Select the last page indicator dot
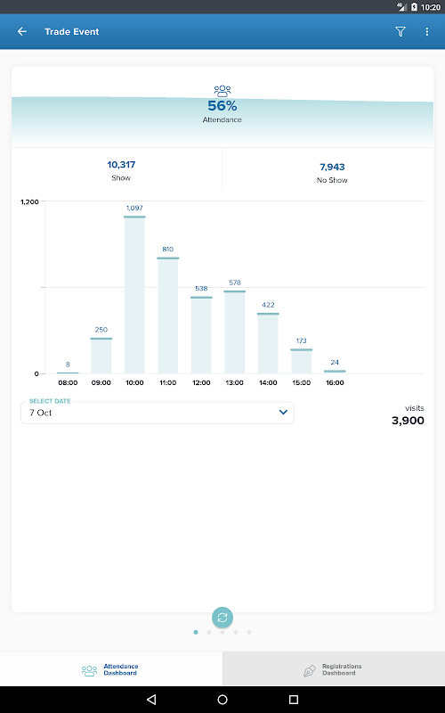Screen dimensions: 445x713 pyautogui.click(x=249, y=632)
